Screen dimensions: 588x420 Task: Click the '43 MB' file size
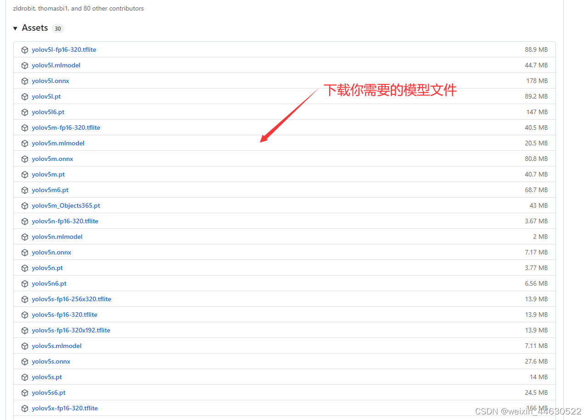[539, 205]
